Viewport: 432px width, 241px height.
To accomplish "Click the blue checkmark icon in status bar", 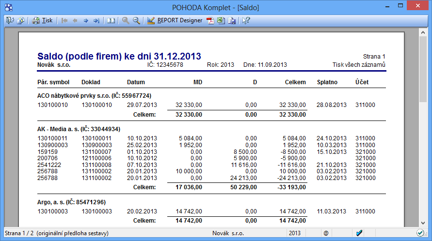I will 359,233.
